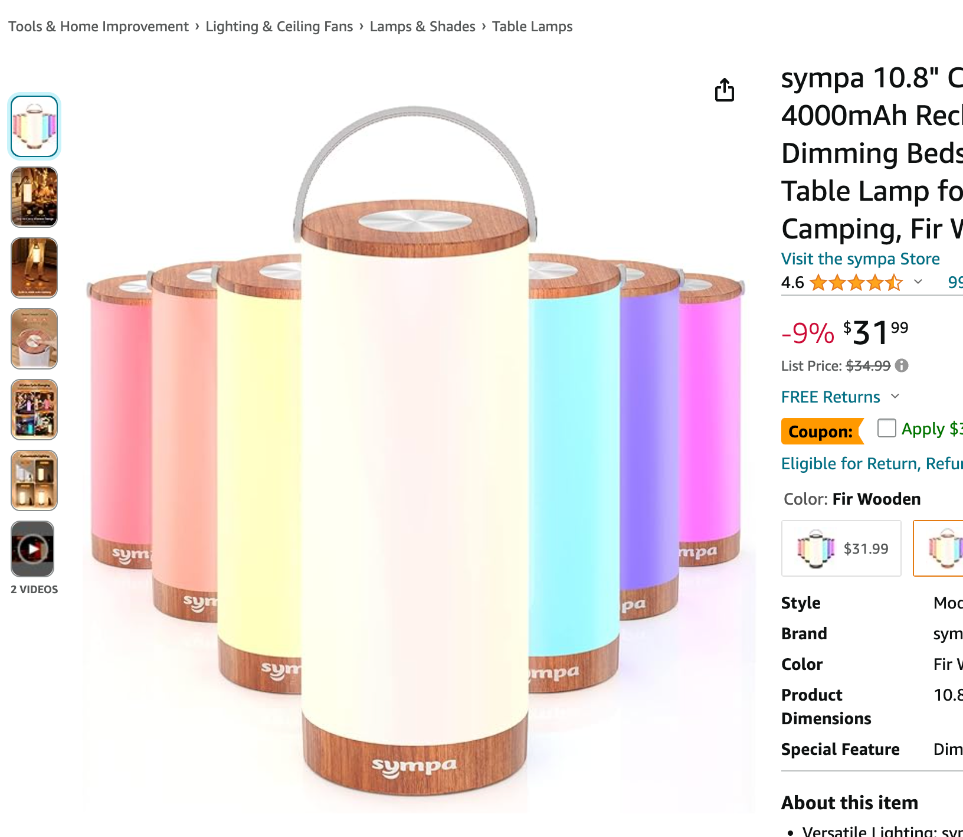Select the party collage thumbnail
Viewport: 963px width, 837px height.
pos(34,410)
